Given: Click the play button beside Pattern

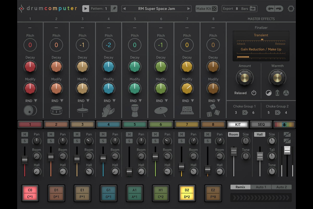Looking at the screenshot, I should tap(86, 9).
